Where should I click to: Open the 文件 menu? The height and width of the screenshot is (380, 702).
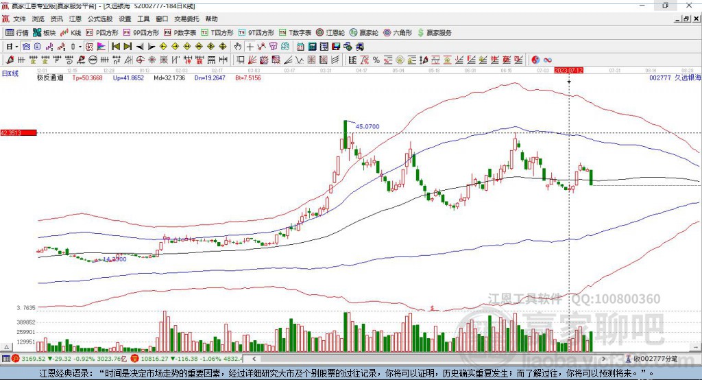[x=19, y=19]
